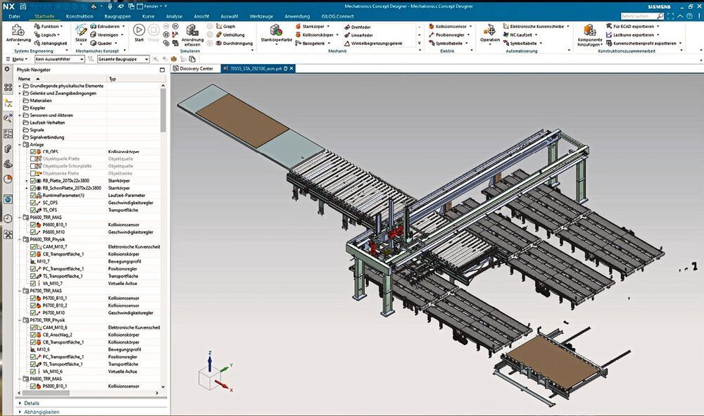Click the Operation icon in Automatisierung
This screenshot has height=416, width=704.
coord(490,32)
